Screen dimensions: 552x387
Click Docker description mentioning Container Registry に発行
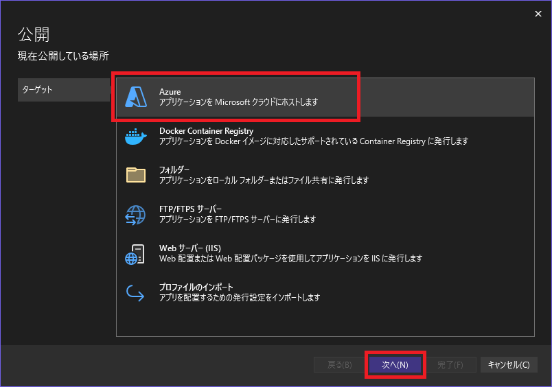tap(314, 141)
